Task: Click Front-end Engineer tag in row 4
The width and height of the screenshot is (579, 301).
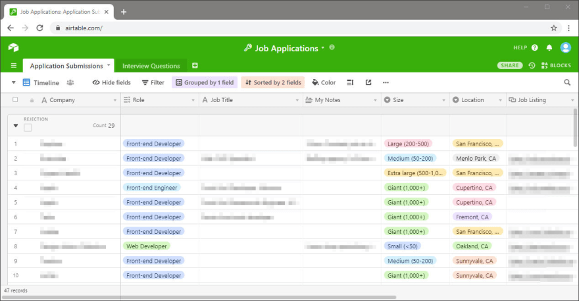Action: (x=152, y=188)
